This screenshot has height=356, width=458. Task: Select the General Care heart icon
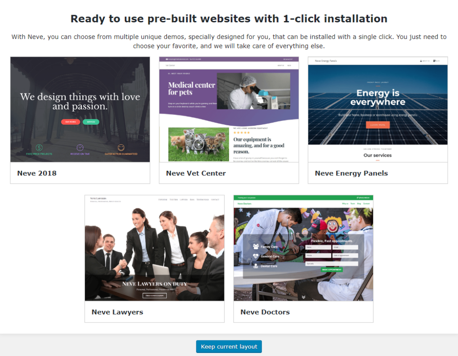click(256, 256)
